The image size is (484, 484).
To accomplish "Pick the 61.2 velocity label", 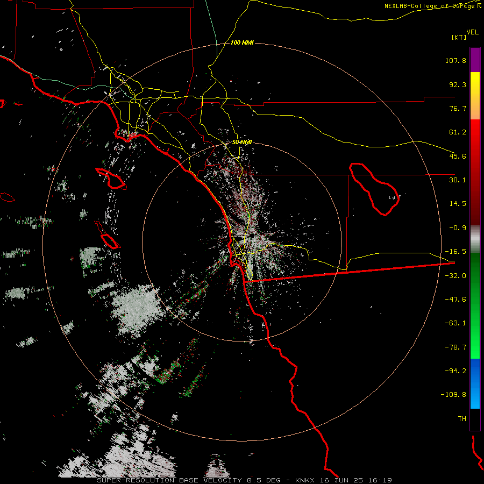I will pos(458,132).
